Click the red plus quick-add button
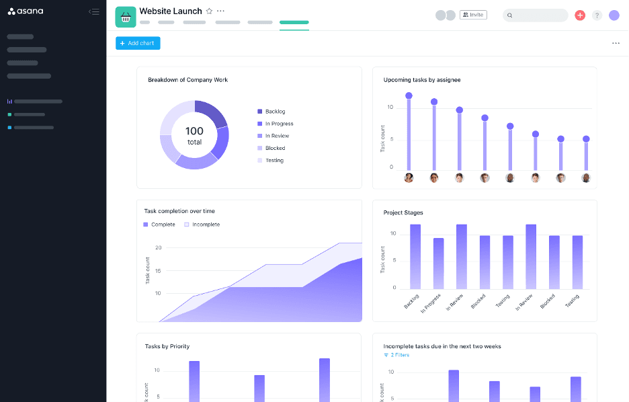 tap(580, 15)
